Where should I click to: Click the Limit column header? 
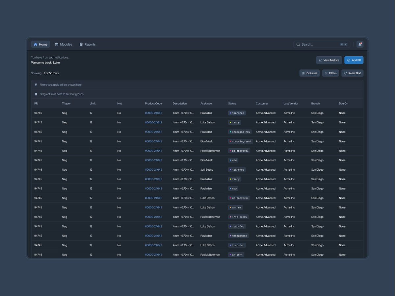click(92, 104)
